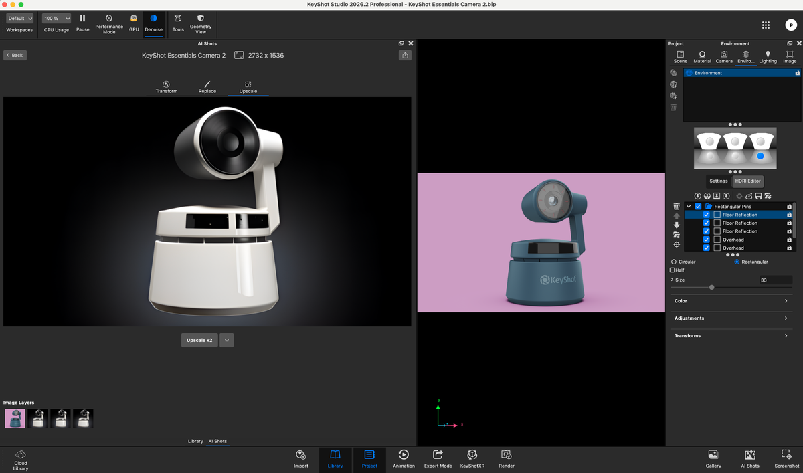Open Export Mode
The width and height of the screenshot is (803, 473).
click(438, 459)
